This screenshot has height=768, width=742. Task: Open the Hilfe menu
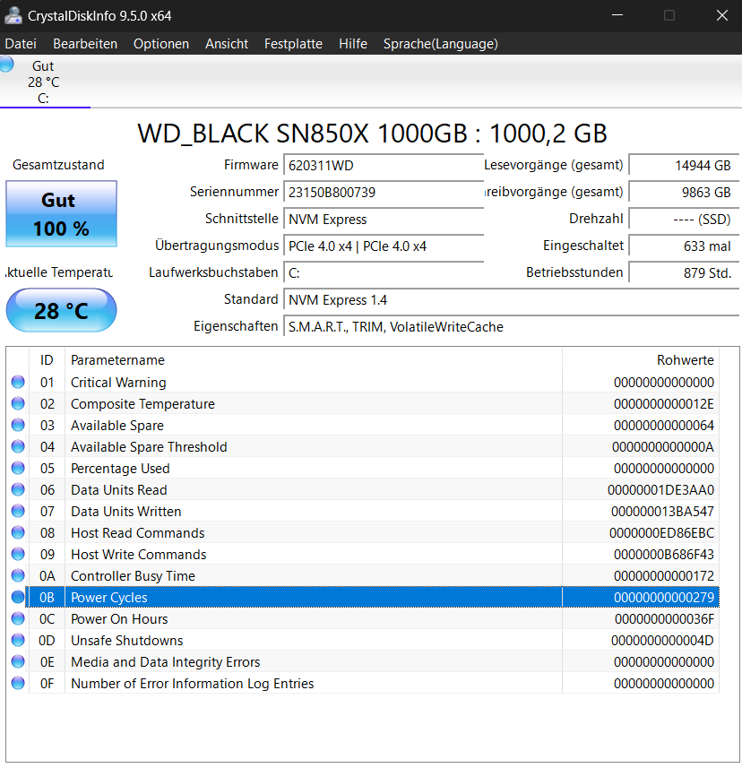click(x=353, y=44)
